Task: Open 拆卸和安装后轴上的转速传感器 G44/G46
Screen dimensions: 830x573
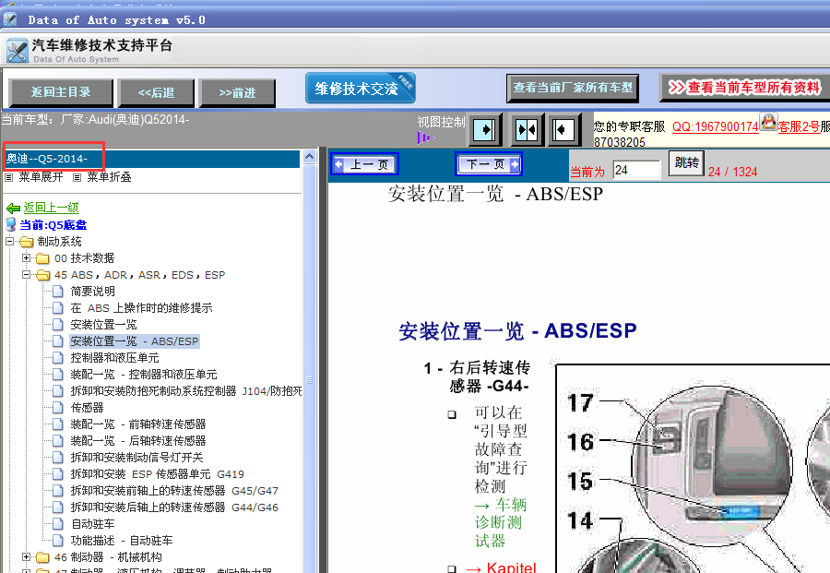Action: (174, 507)
